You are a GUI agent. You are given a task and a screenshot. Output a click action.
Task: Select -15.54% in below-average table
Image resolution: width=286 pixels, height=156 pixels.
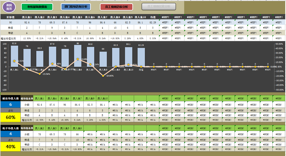pos(52,149)
